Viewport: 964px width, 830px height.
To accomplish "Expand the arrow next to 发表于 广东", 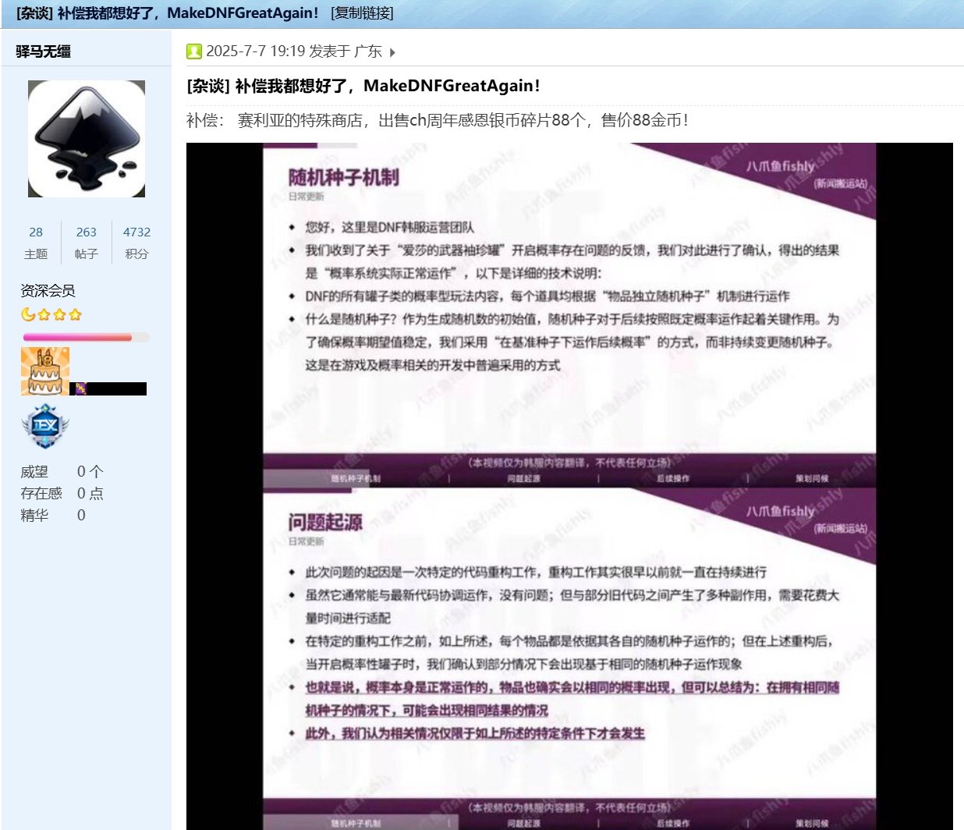I will pos(392,52).
